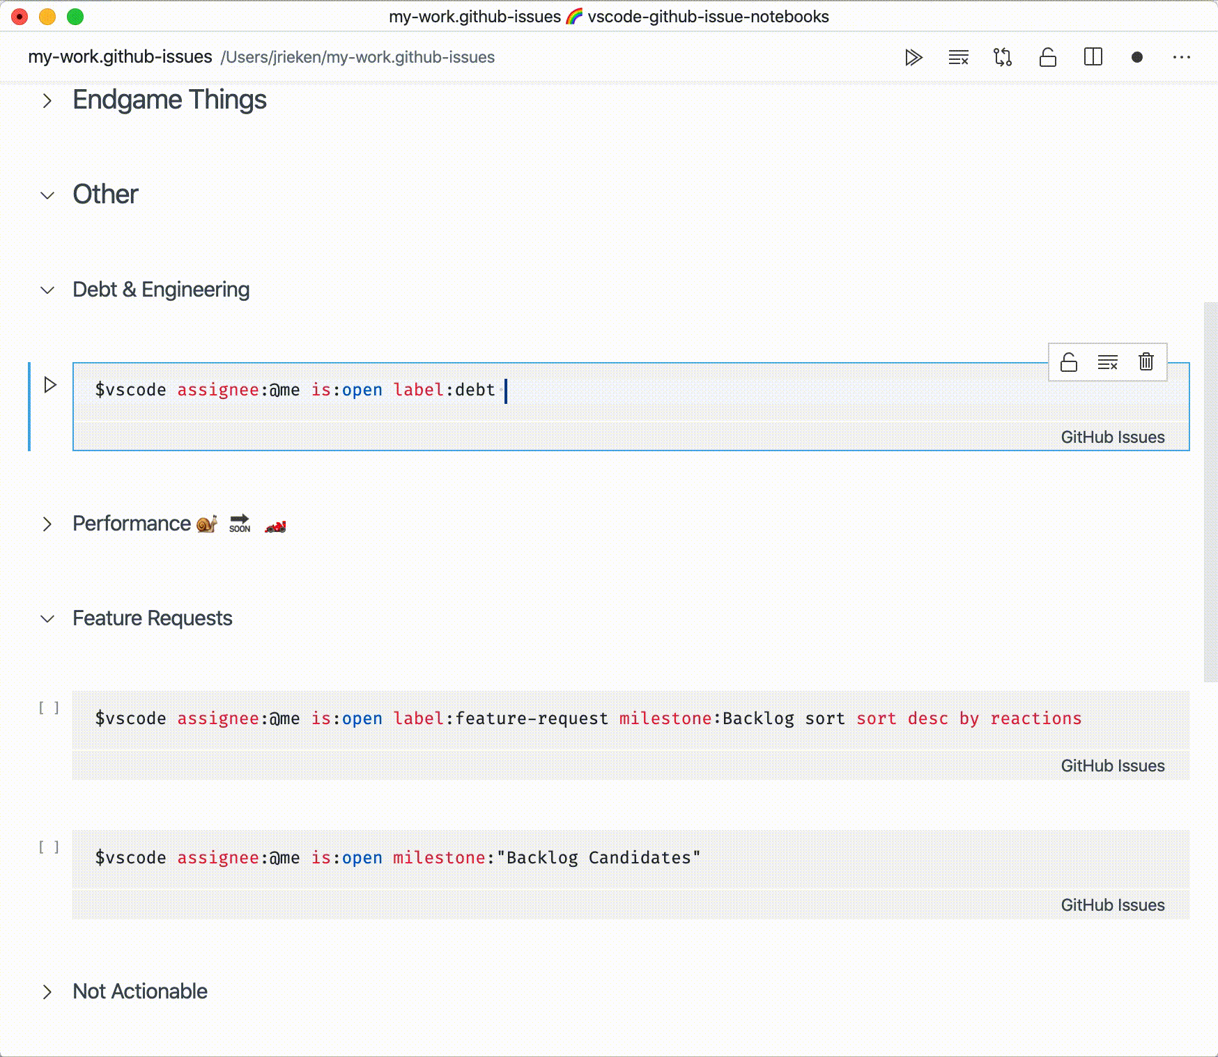Unlock the debt cell using hover lock icon

pyautogui.click(x=1068, y=361)
